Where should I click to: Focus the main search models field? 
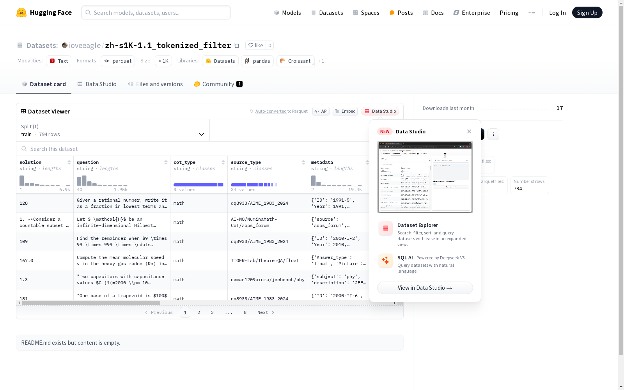click(x=156, y=12)
